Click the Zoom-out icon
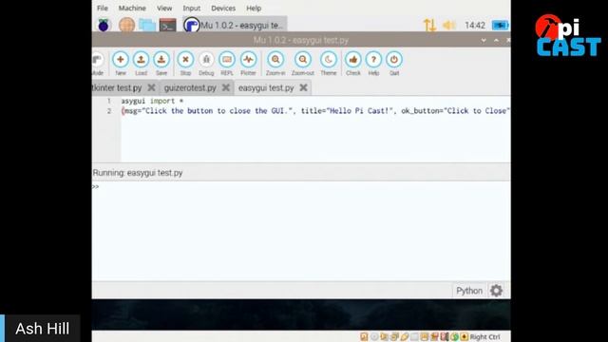Screen dimensions: 608x342 click(x=302, y=60)
